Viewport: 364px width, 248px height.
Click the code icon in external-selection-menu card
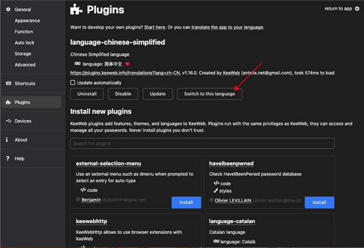point(83,190)
